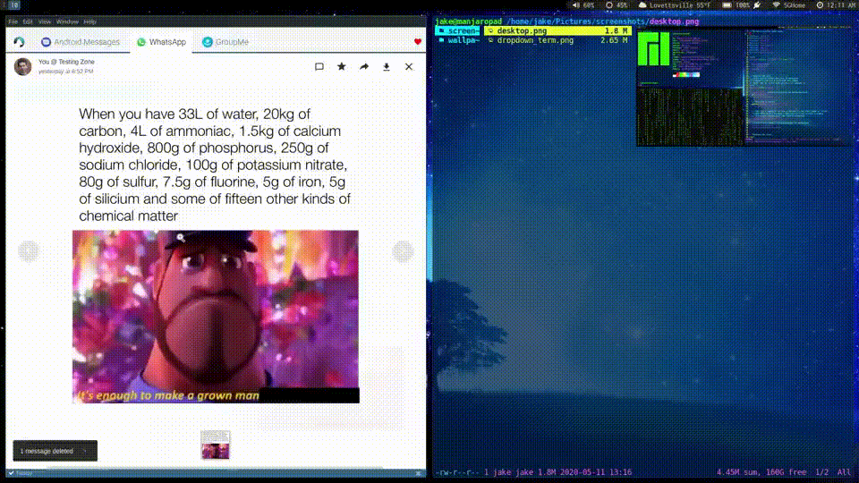The width and height of the screenshot is (859, 483).
Task: Click 'You @ Testing Zone' sender name
Action: pos(66,62)
